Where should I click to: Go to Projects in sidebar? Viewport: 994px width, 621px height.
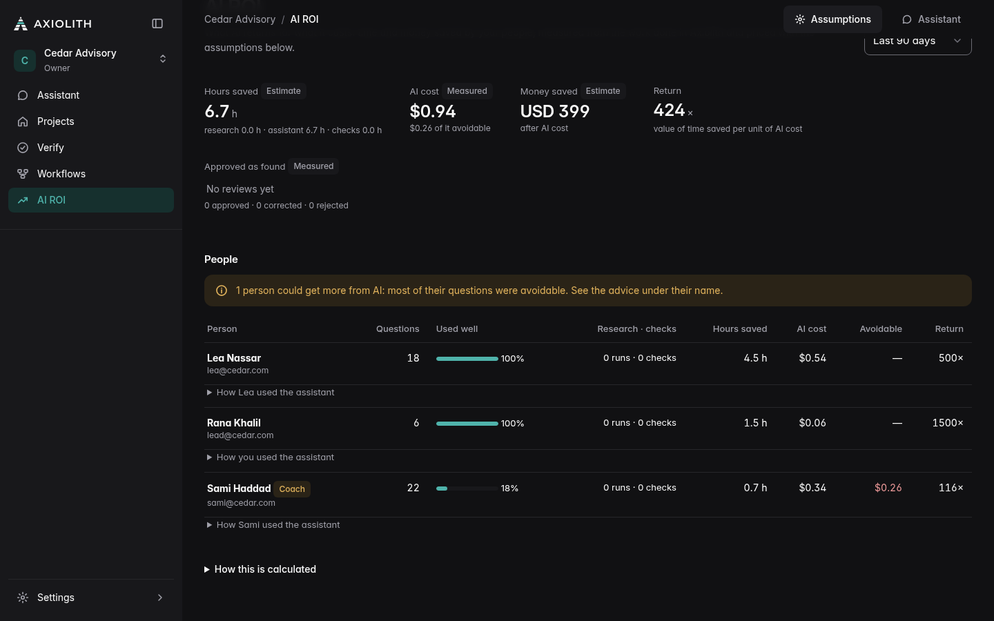click(91, 121)
